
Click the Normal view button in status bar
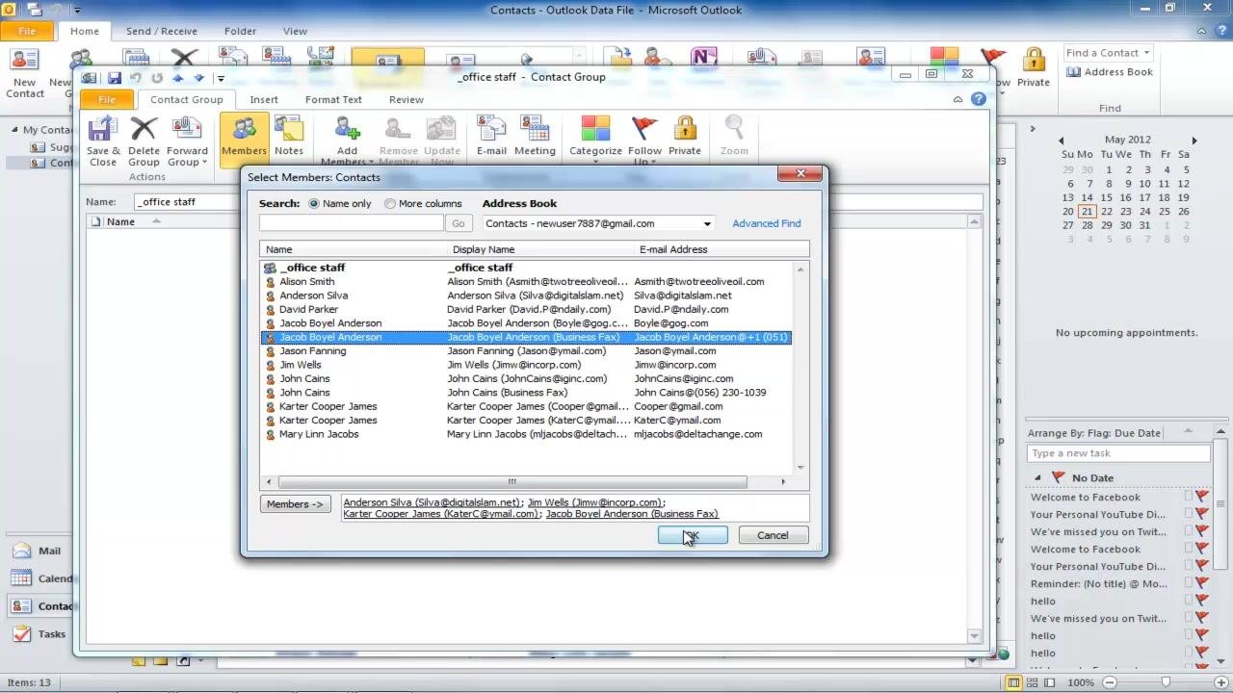point(1013,682)
